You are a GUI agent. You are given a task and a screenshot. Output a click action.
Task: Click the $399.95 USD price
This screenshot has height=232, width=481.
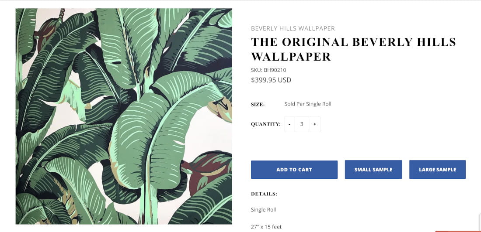[x=271, y=80]
